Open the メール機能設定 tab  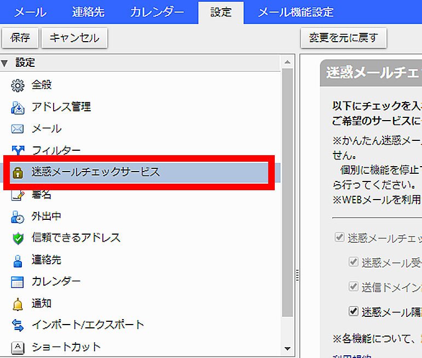point(295,12)
